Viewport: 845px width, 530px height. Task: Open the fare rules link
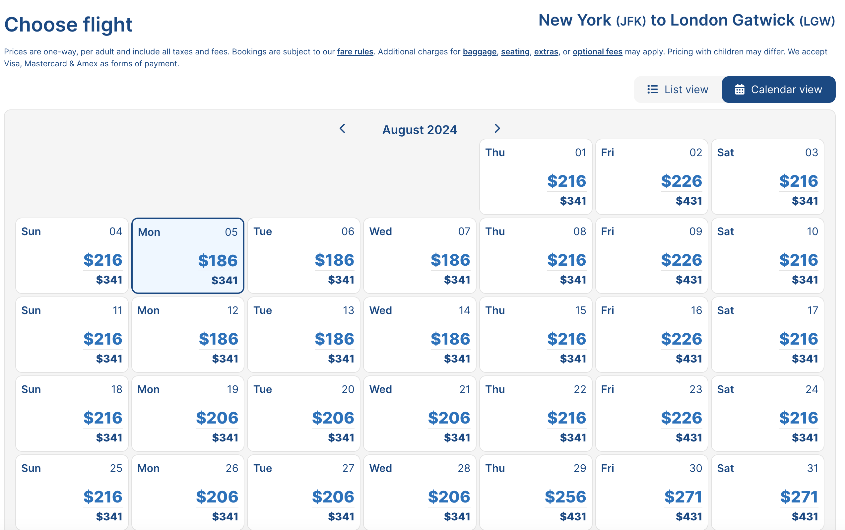(355, 52)
